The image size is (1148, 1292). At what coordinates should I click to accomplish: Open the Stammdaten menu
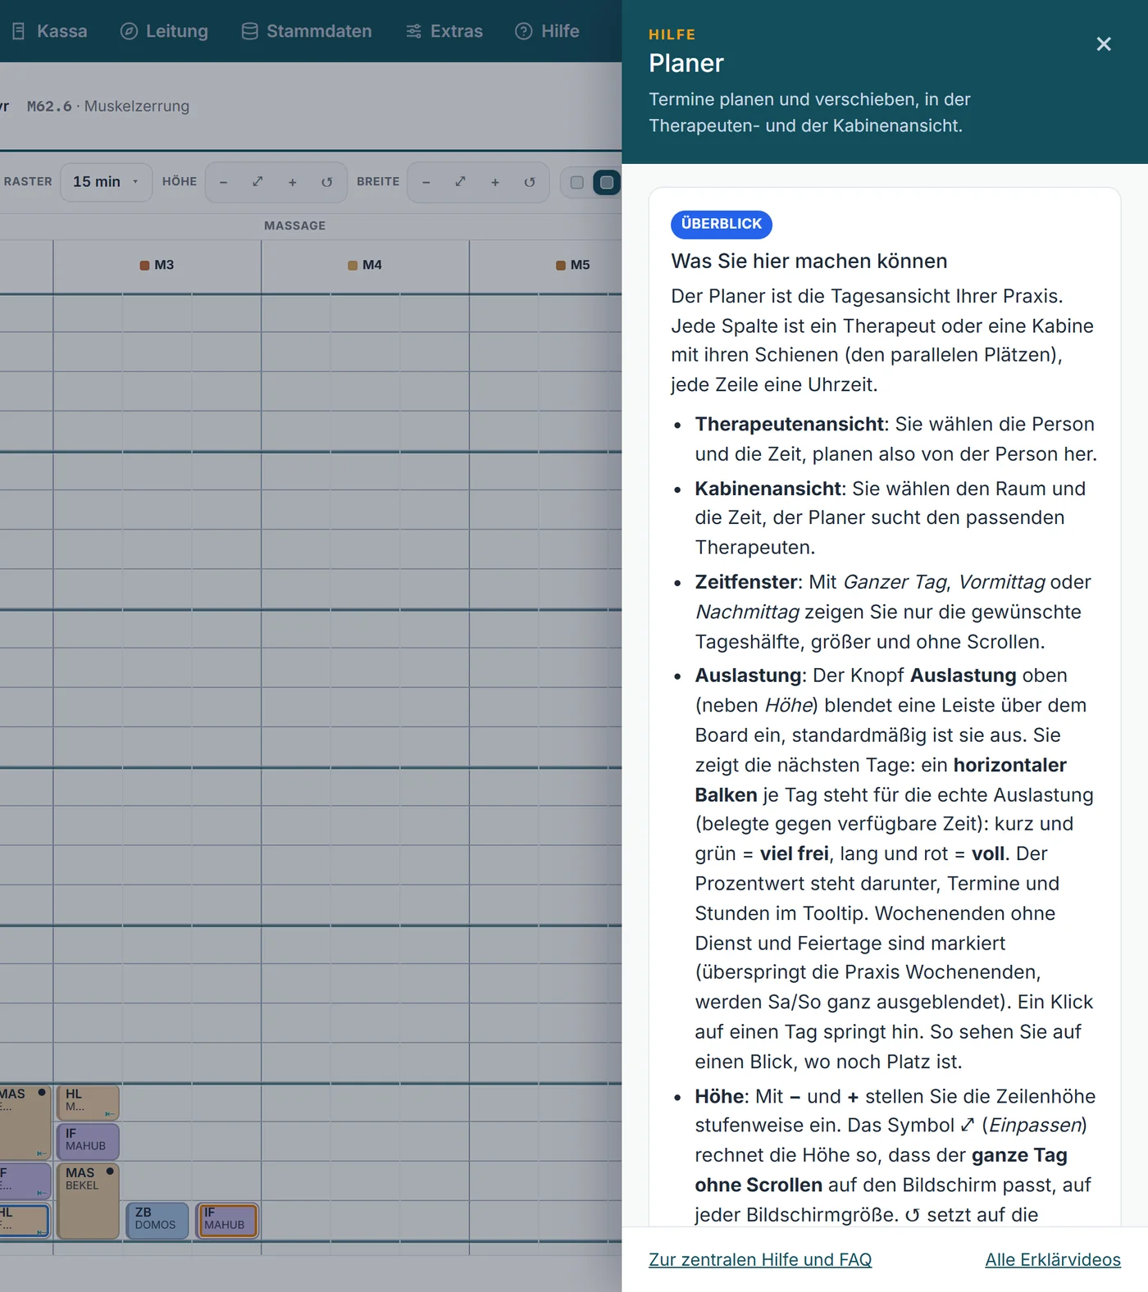point(307,31)
